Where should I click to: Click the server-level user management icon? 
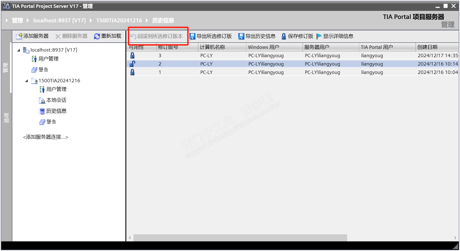point(34,59)
